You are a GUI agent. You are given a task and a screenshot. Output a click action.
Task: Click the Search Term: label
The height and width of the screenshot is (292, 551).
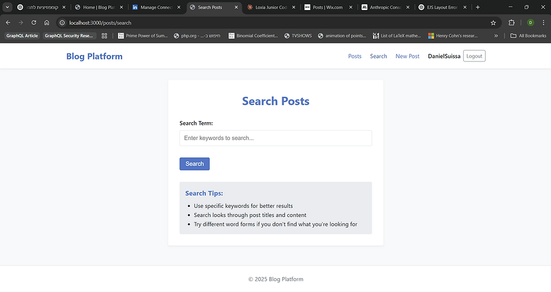196,123
